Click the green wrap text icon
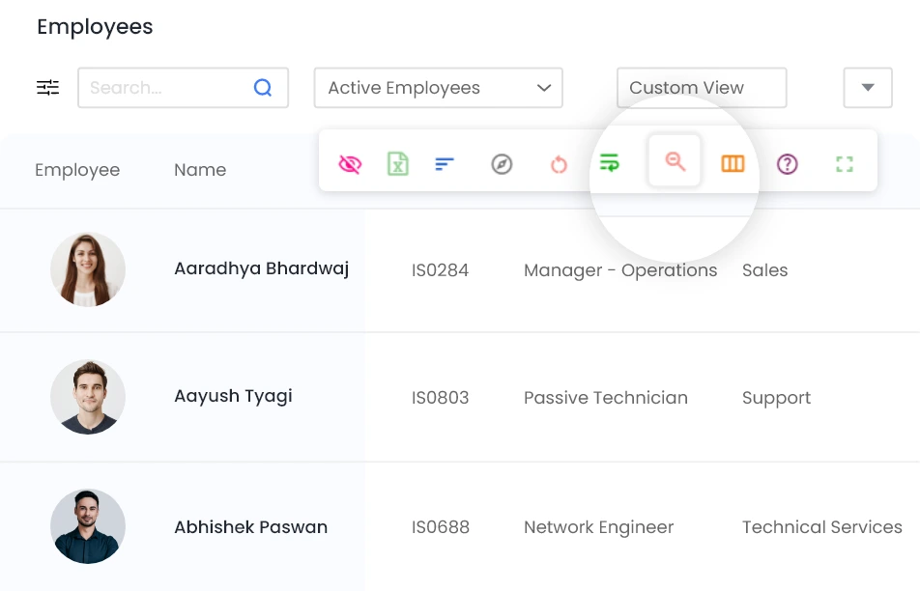 (x=609, y=163)
